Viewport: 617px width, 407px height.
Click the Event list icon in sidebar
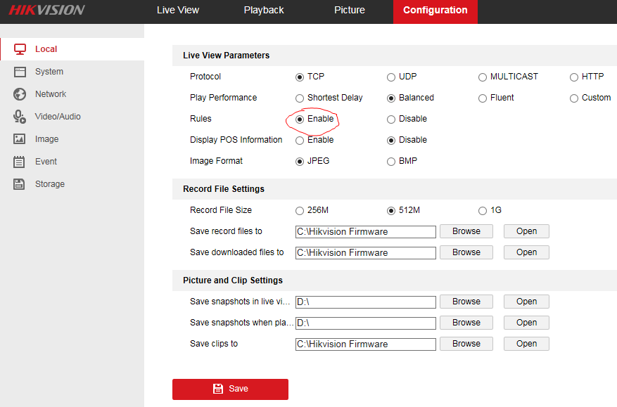tap(19, 162)
